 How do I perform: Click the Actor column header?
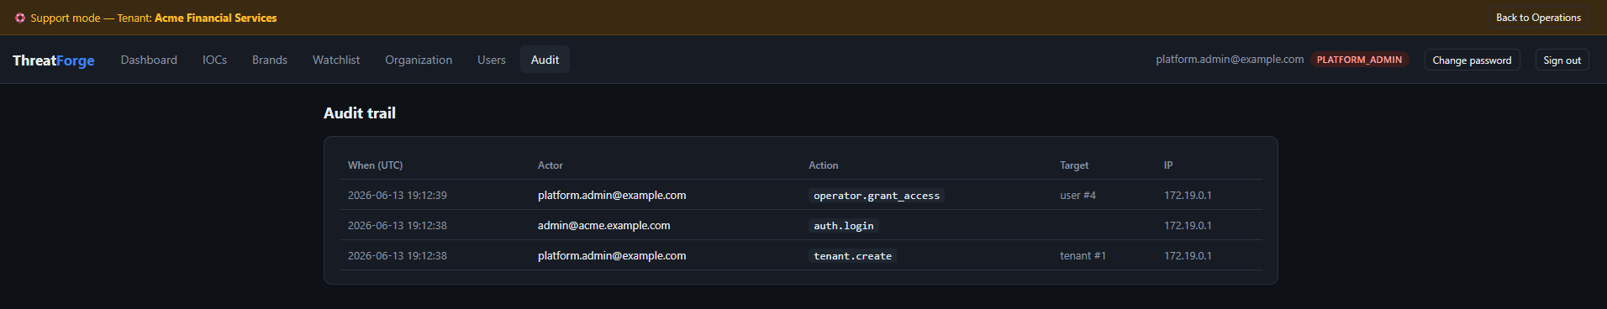point(551,165)
